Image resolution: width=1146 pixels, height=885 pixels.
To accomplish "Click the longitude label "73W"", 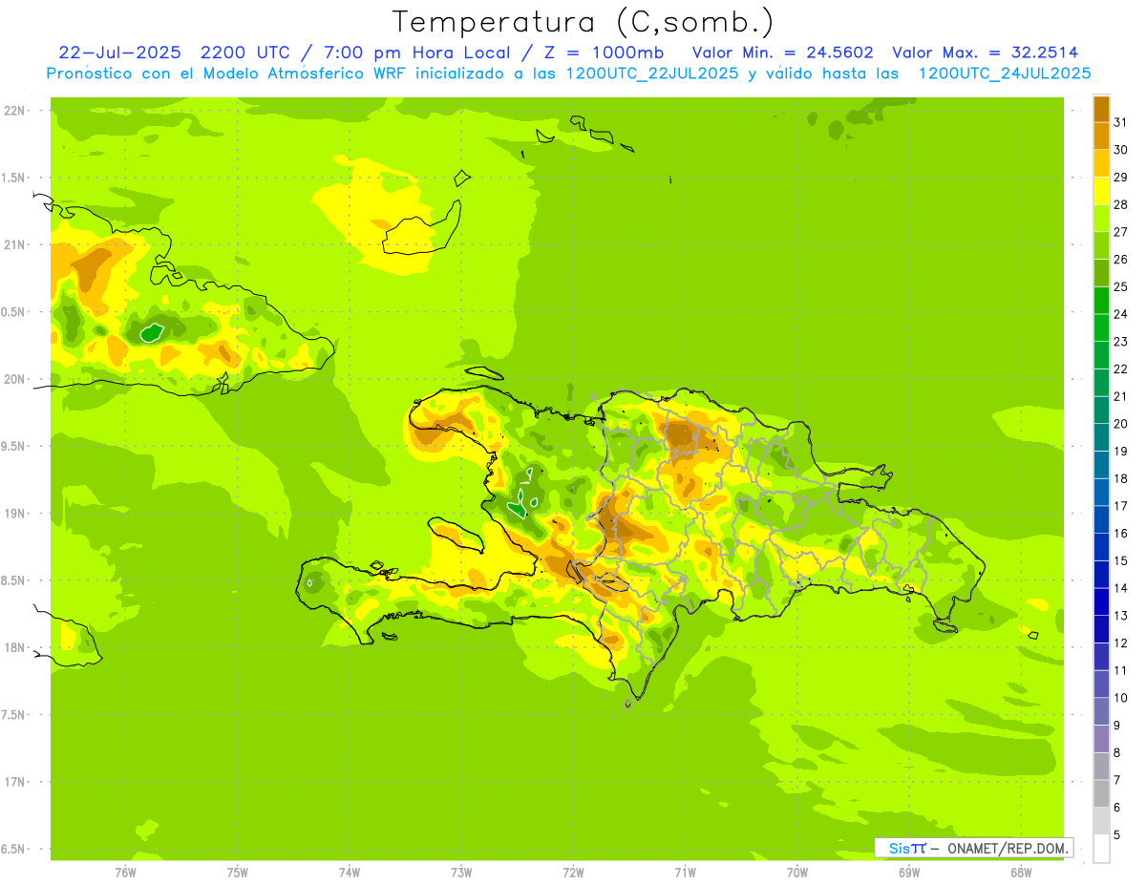I will (x=461, y=873).
